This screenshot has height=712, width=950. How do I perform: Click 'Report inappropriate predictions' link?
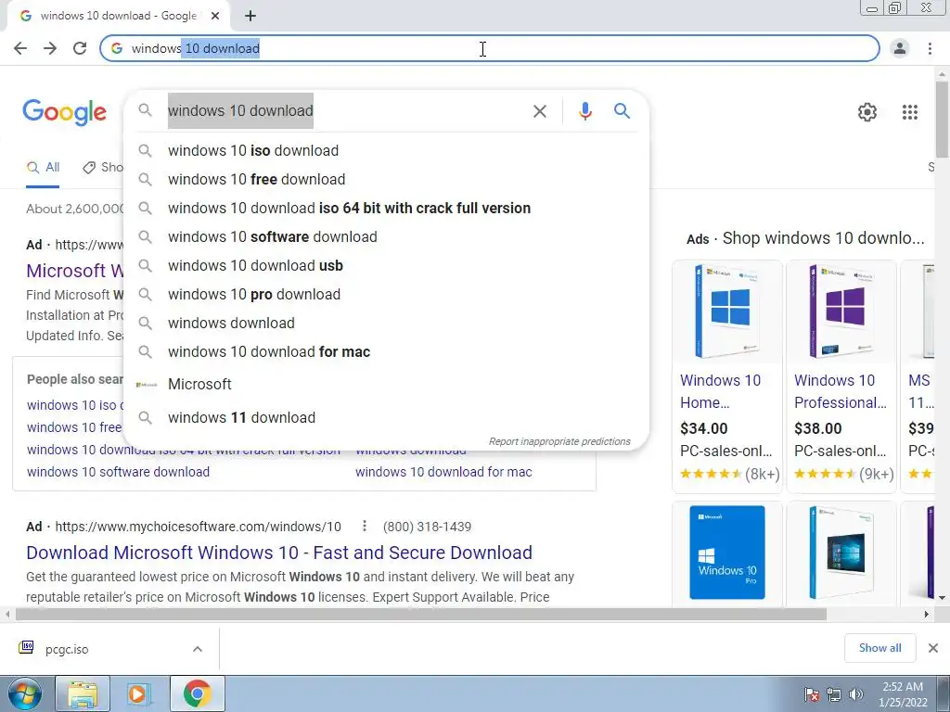coord(559,441)
